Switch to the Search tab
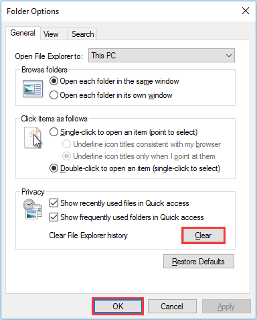Image resolution: width=257 pixels, height=320 pixels. point(82,34)
